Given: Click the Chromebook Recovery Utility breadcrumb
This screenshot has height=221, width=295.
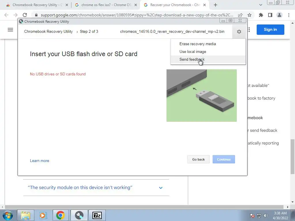Looking at the screenshot, I should [48, 32].
